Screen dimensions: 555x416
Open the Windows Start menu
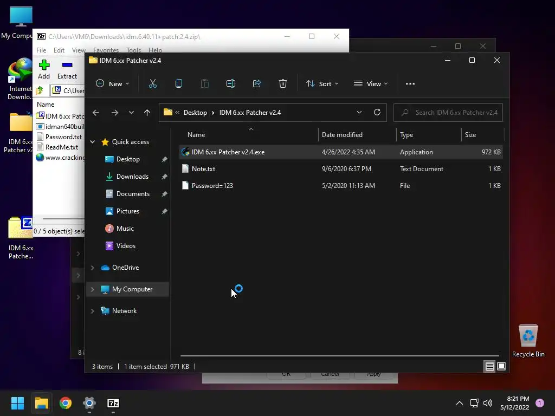tap(17, 403)
